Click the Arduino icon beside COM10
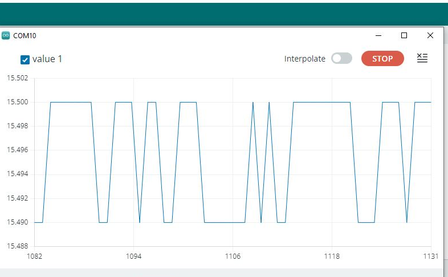 (x=6, y=35)
